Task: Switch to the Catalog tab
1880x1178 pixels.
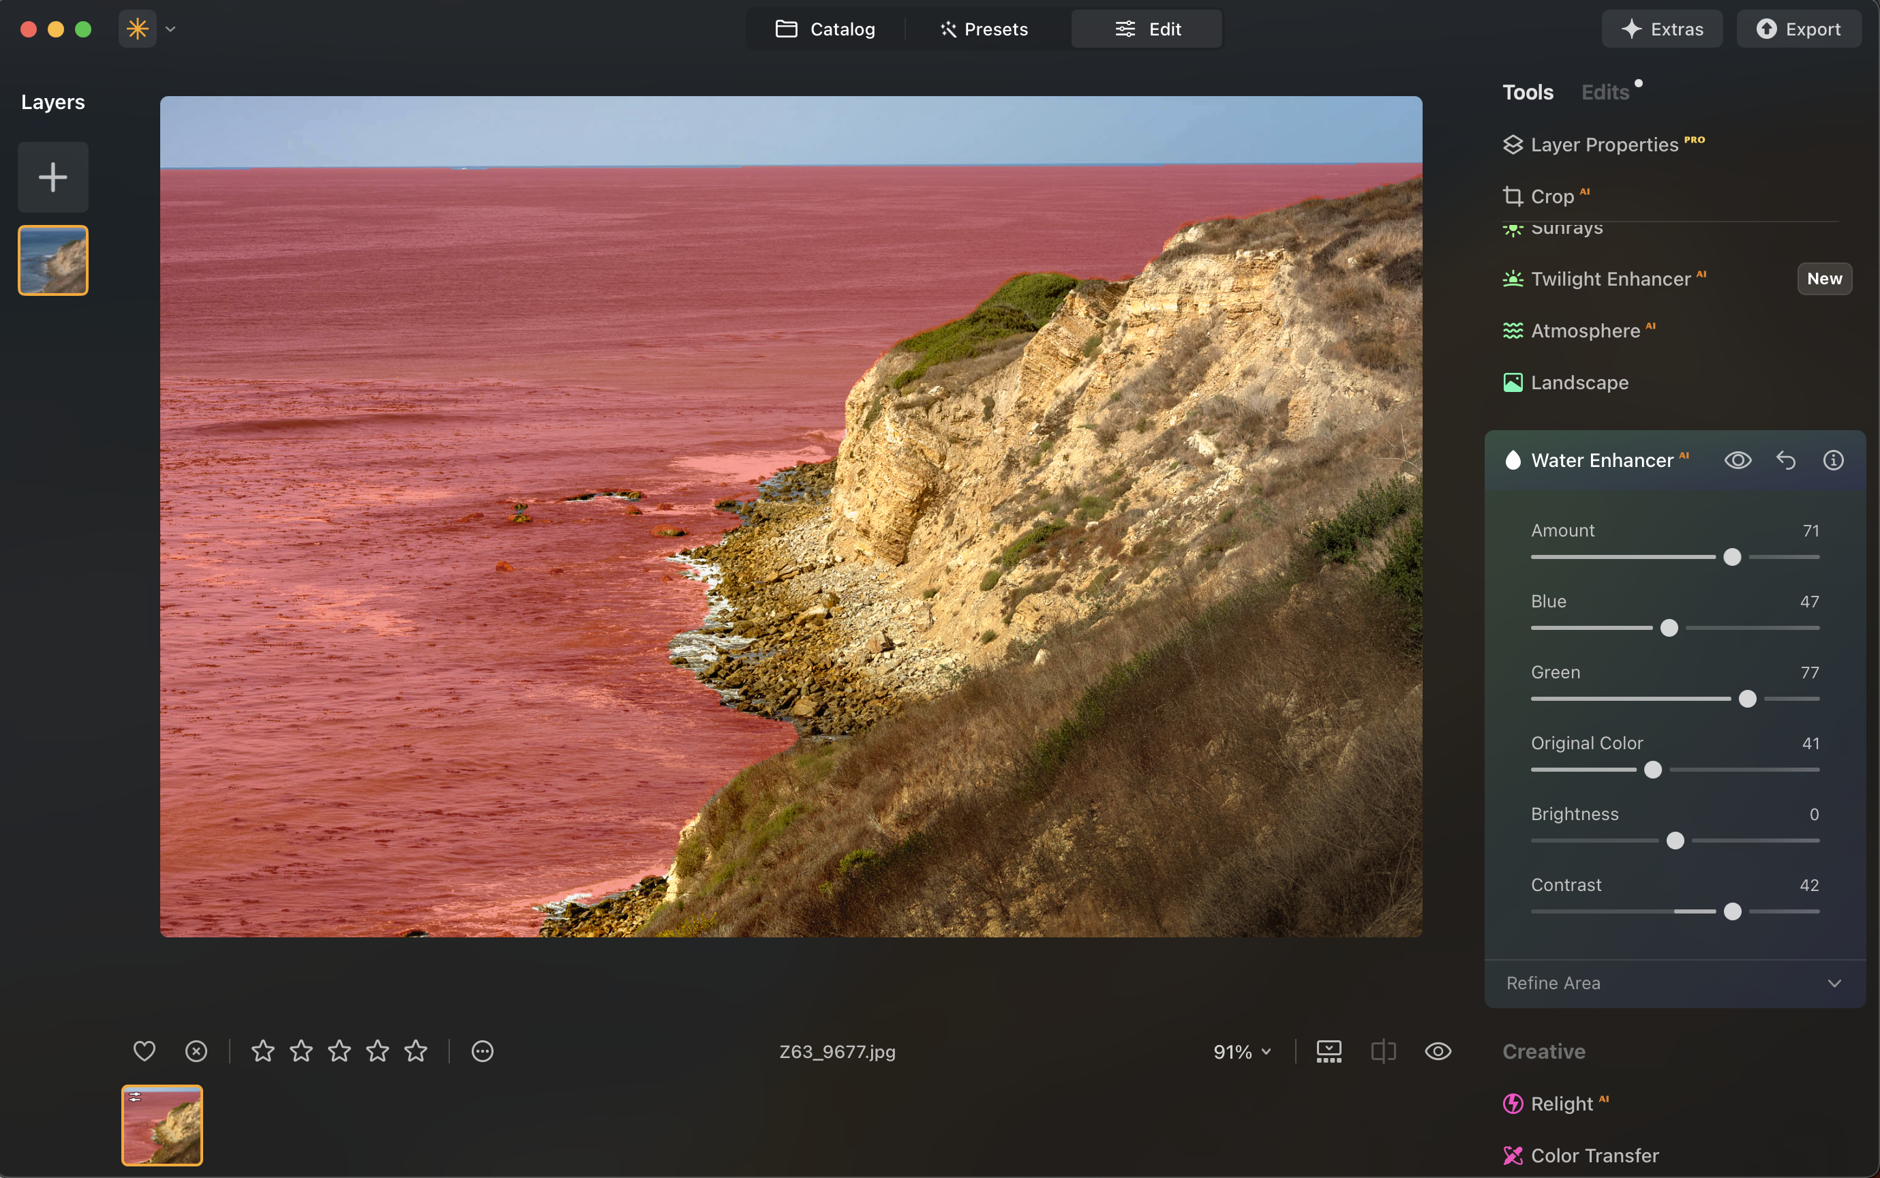Action: [827, 29]
